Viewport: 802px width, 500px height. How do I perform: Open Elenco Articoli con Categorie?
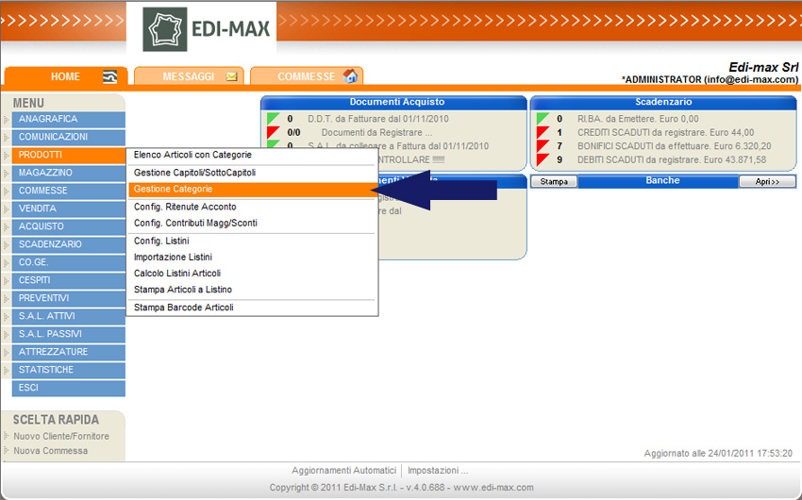pyautogui.click(x=192, y=155)
